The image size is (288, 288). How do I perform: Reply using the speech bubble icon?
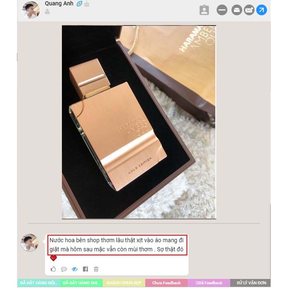tap(64, 269)
